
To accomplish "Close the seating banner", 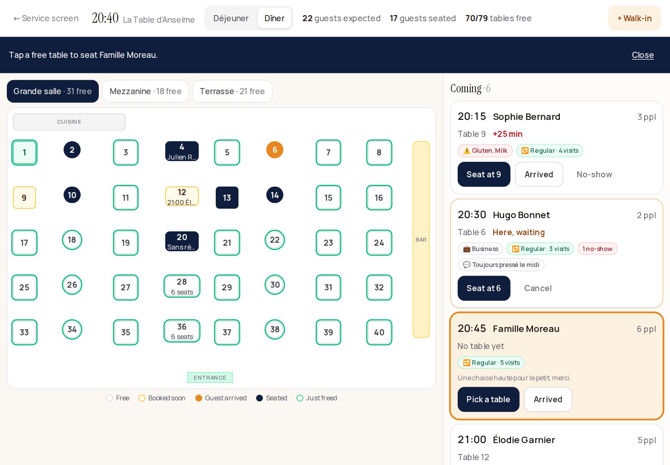I will (x=643, y=55).
